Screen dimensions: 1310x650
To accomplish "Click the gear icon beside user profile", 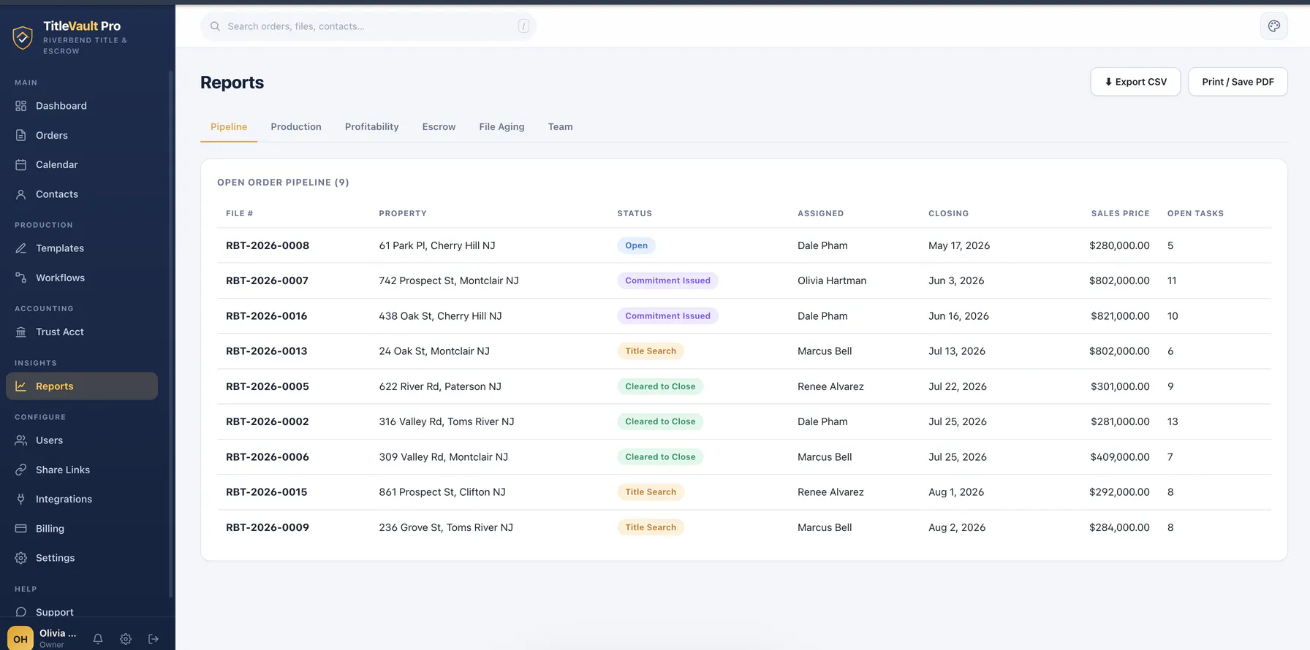I will click(x=126, y=639).
